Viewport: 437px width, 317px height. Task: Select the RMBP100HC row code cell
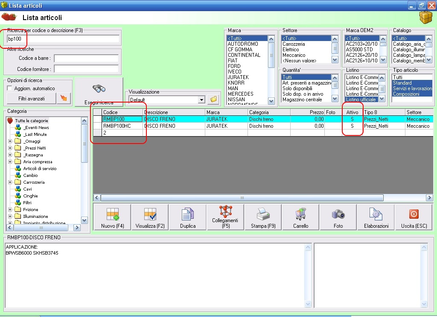[122, 126]
